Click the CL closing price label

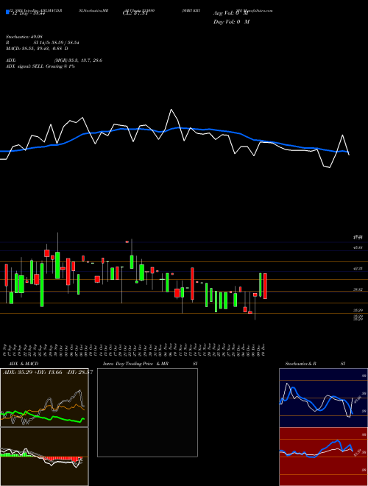pyautogui.click(x=135, y=13)
